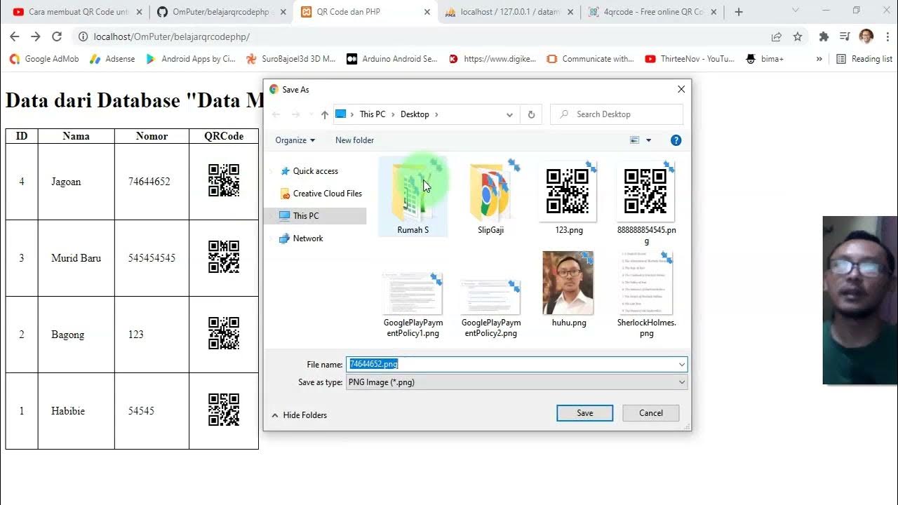Expand the previous locations dropdown arrow

pyautogui.click(x=509, y=114)
